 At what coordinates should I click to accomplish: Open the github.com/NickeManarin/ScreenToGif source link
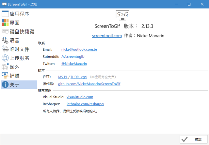tap(89, 84)
